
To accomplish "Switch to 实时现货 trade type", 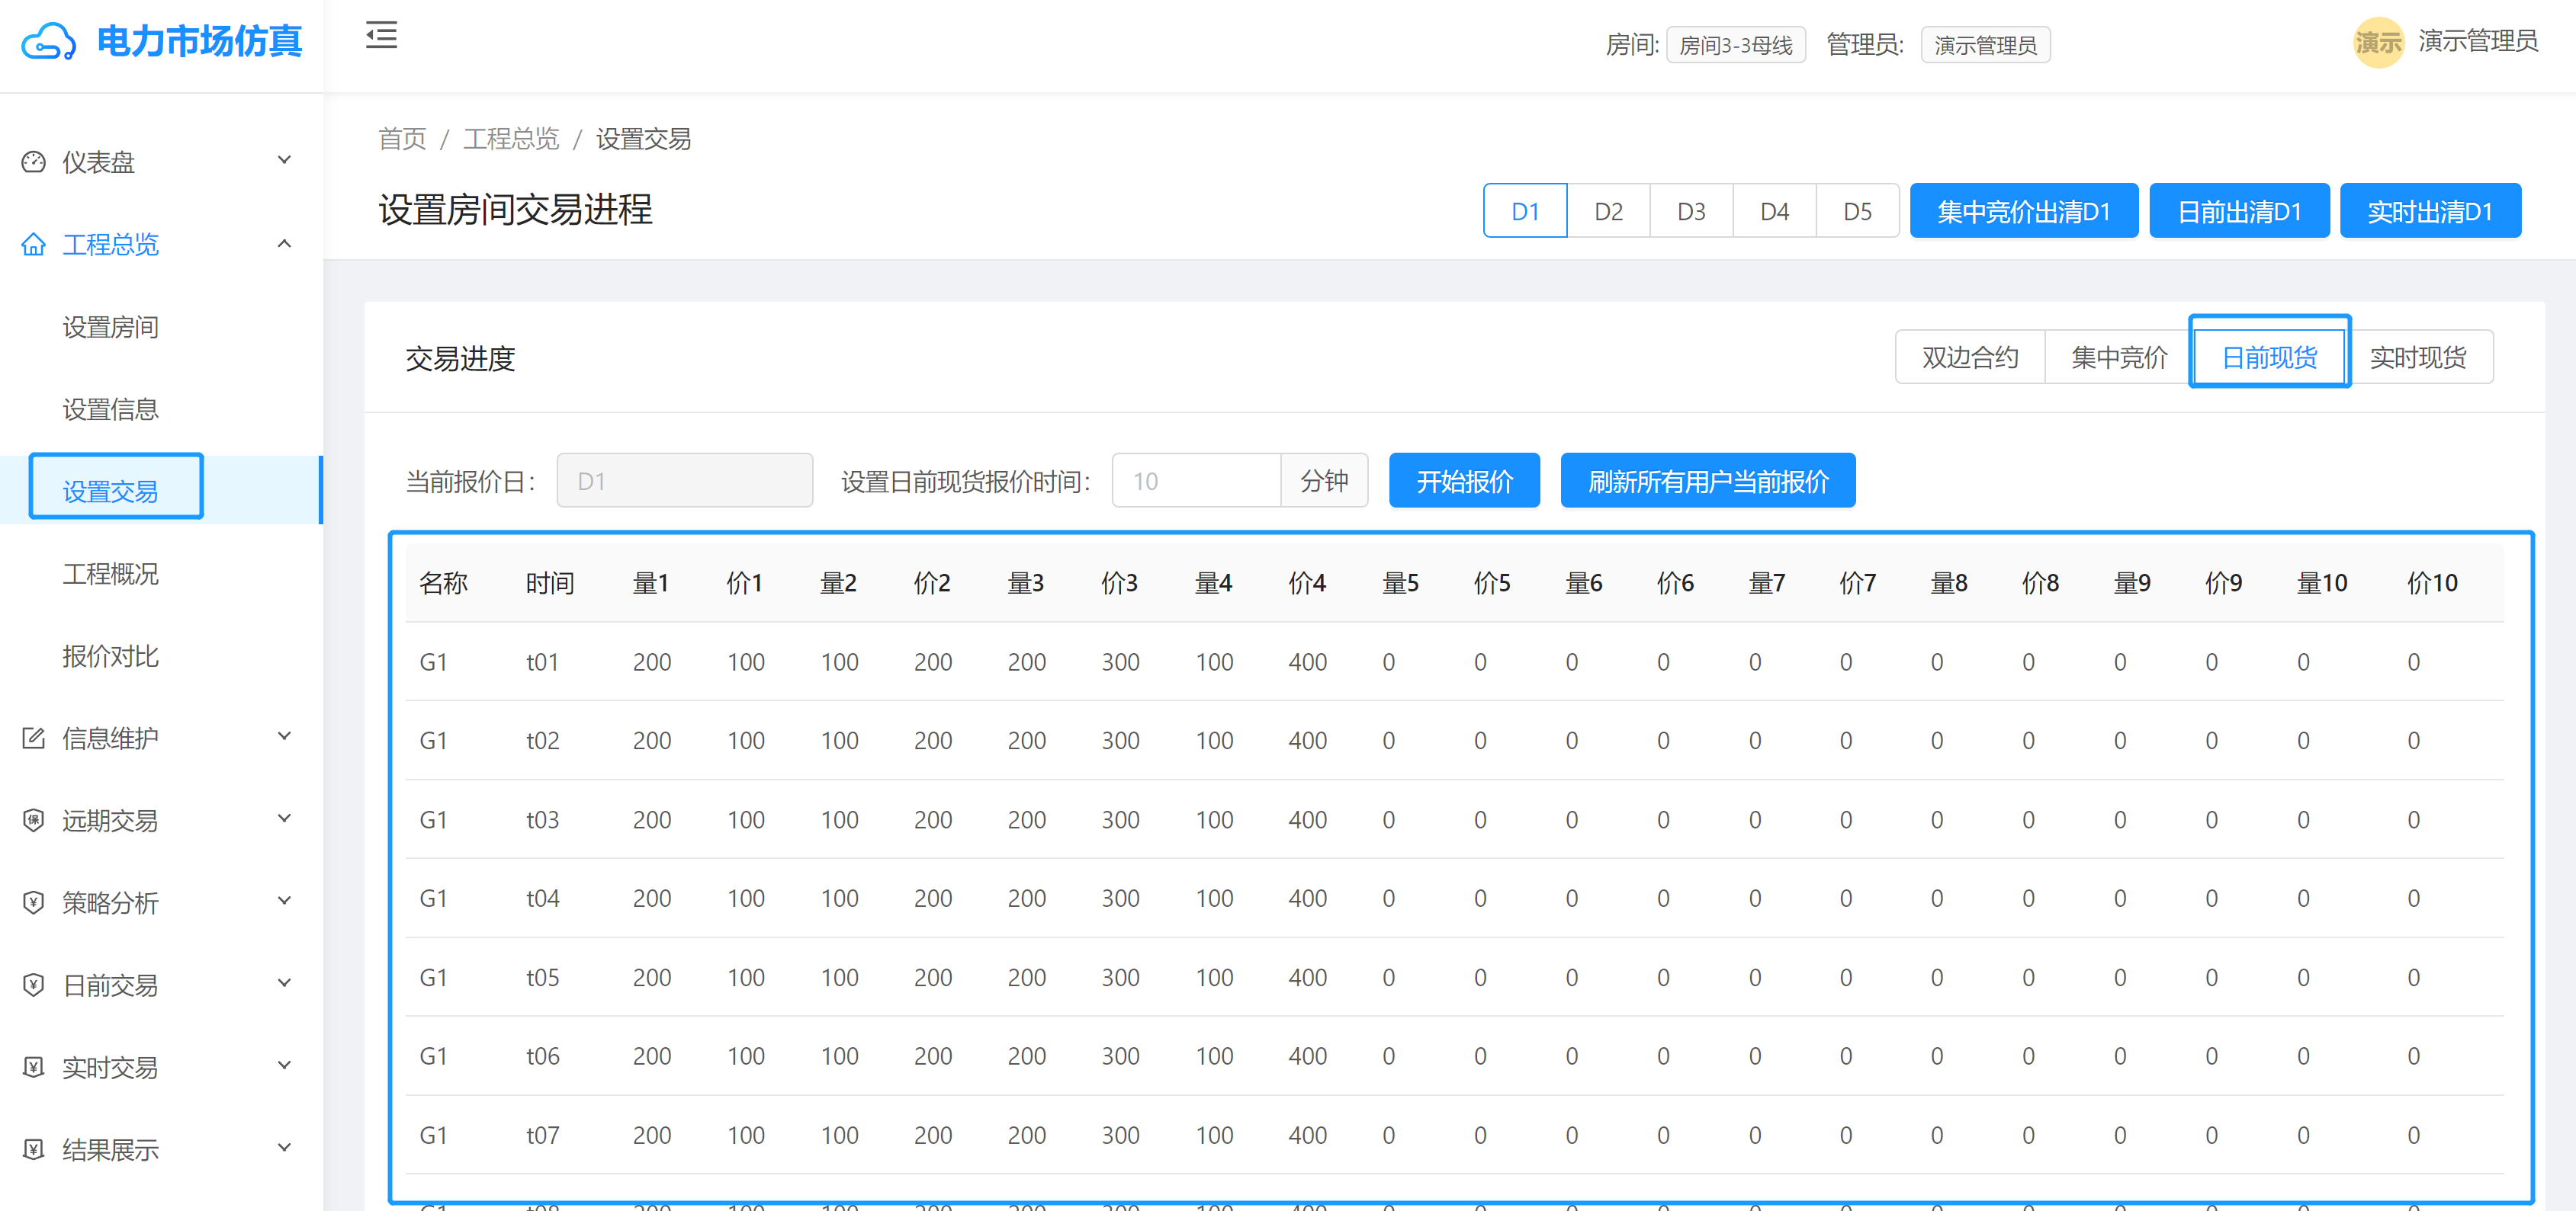I will [x=2418, y=357].
